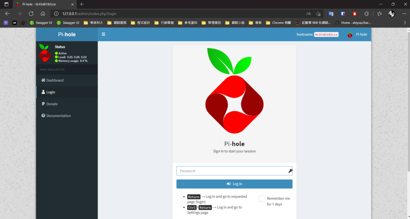Viewport: 410px width, 219px height.
Task: Show the favorites list panel
Action: tap(379, 14)
